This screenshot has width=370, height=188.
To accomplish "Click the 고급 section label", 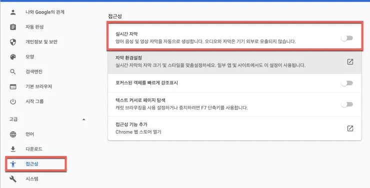I will pyautogui.click(x=13, y=119).
